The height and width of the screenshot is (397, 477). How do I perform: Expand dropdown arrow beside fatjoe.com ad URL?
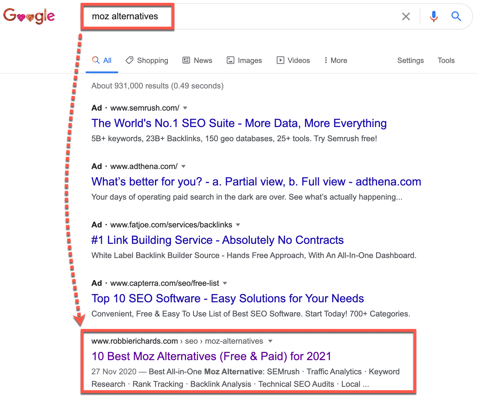[x=238, y=225]
